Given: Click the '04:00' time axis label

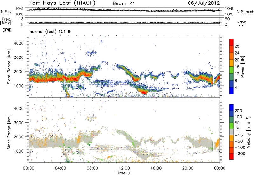Looking at the screenshot, I should coord(61,168).
